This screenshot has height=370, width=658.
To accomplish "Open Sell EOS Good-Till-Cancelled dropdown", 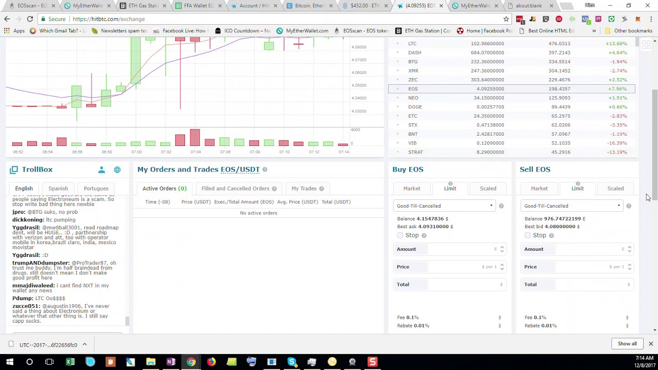I will 572,206.
